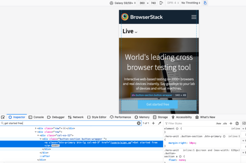This screenshot has height=163, width=246.
Task: Toggle touch simulation hand icon
Action: tap(205, 3)
